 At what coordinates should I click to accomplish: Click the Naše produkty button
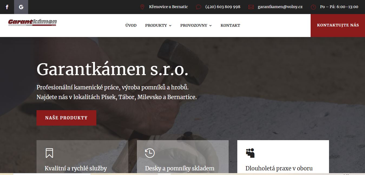click(x=66, y=118)
